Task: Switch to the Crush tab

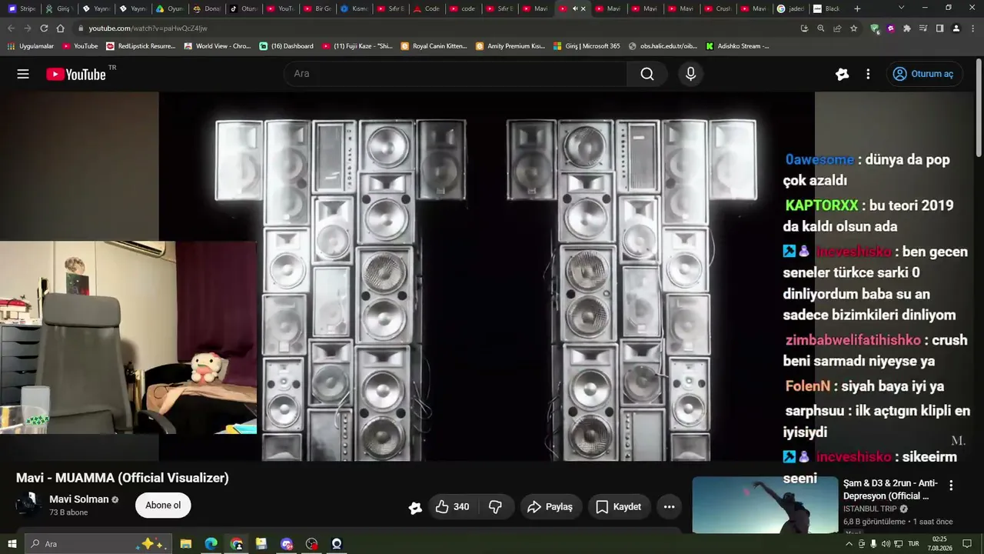Action: [x=717, y=8]
